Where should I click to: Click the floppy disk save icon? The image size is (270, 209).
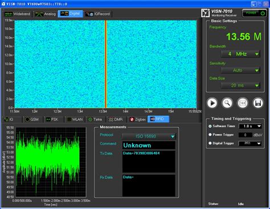pyautogui.click(x=257, y=103)
